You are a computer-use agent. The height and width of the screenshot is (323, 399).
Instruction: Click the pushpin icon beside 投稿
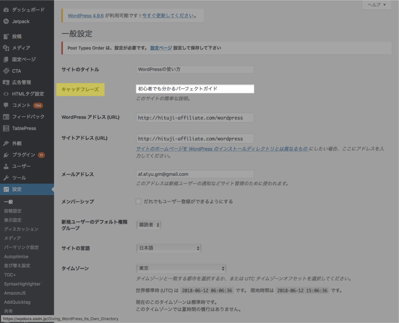click(6, 36)
